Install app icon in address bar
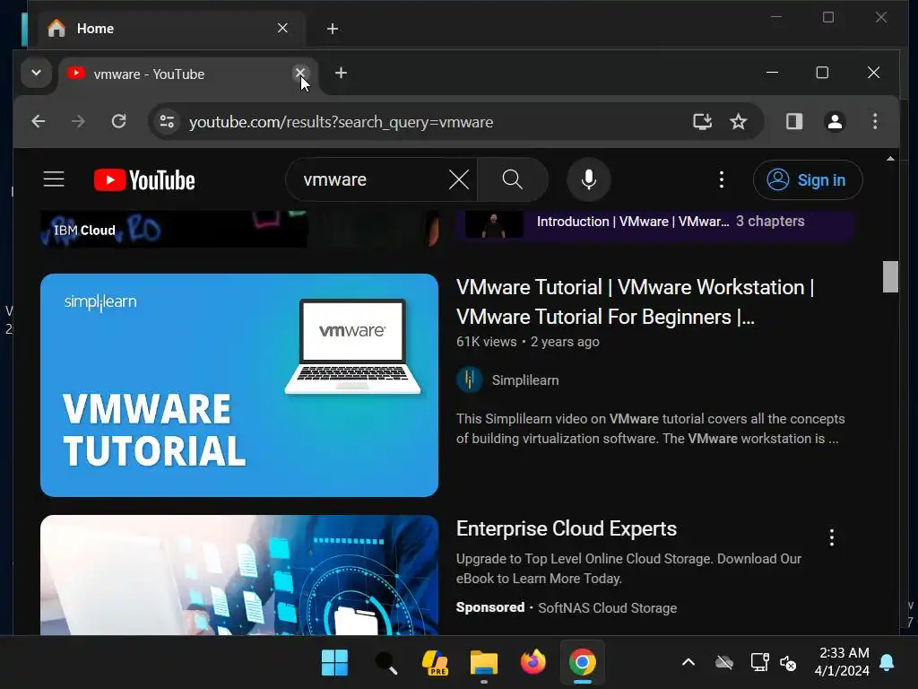This screenshot has width=918, height=689. 702,121
